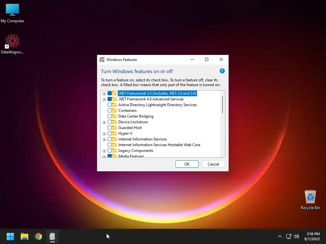The image size is (326, 244).
Task: Select the Internet Information Services label
Action: (142, 139)
